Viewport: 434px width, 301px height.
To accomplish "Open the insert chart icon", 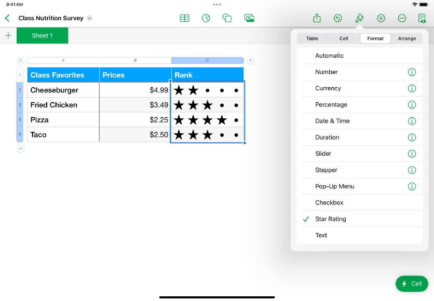I will click(x=206, y=18).
